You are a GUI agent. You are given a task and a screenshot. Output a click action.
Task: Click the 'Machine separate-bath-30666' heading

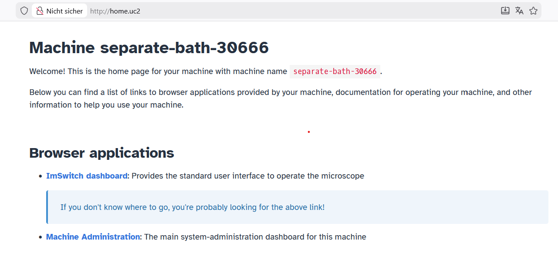click(x=149, y=48)
